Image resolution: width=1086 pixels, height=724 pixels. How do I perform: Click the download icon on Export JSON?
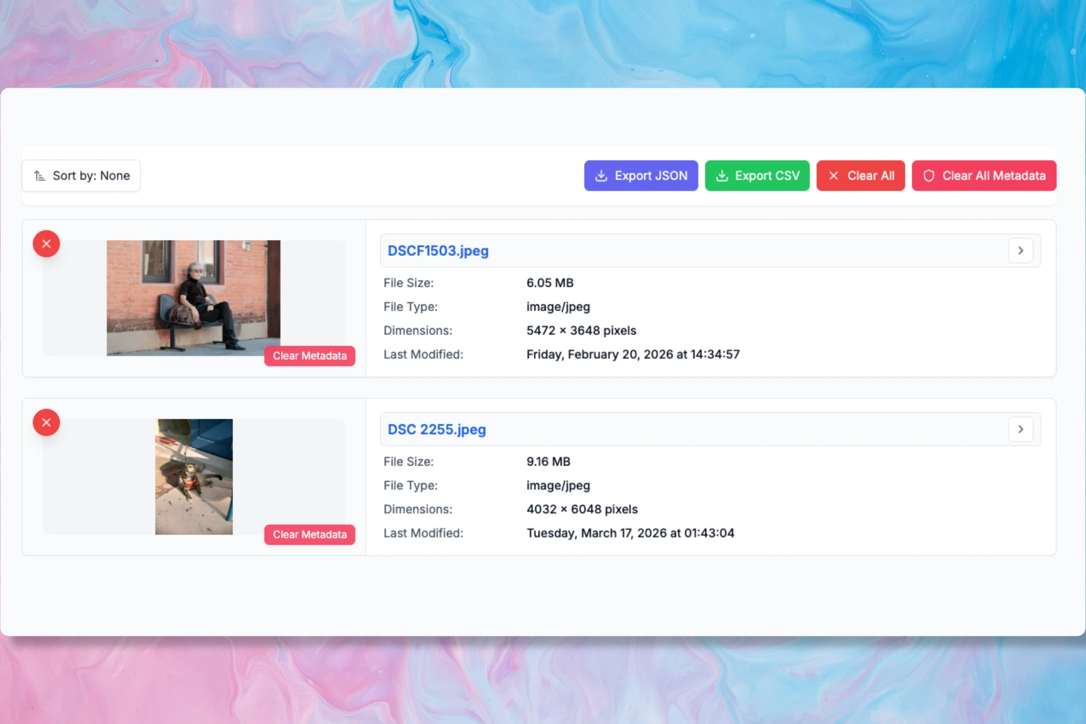[x=601, y=176]
